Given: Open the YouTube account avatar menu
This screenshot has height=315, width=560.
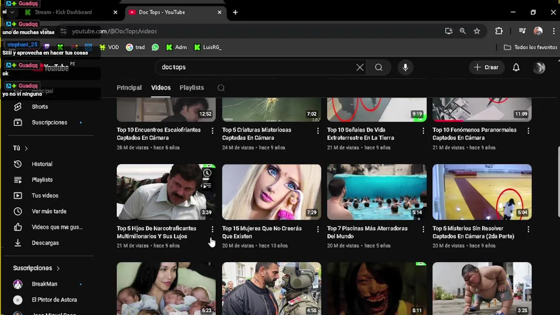Looking at the screenshot, I should 539,67.
